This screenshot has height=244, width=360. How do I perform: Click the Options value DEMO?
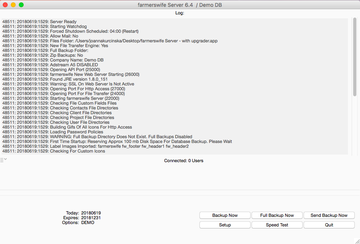(88, 223)
